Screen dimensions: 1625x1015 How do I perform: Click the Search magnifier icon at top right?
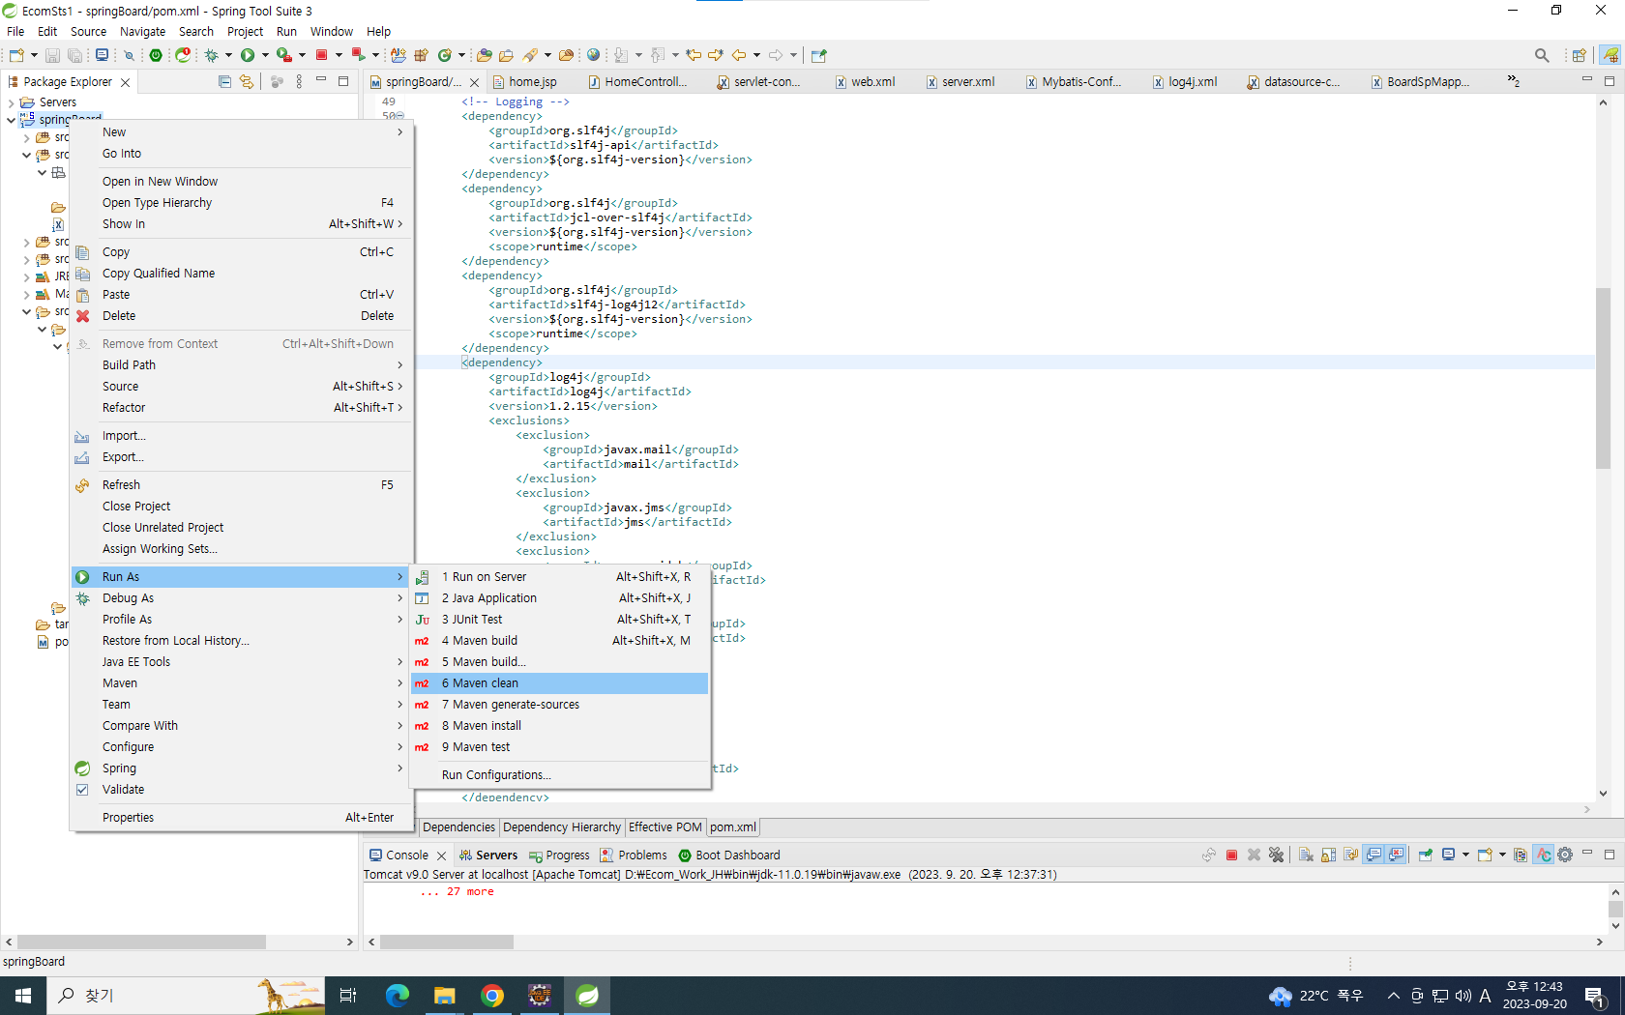coord(1542,55)
